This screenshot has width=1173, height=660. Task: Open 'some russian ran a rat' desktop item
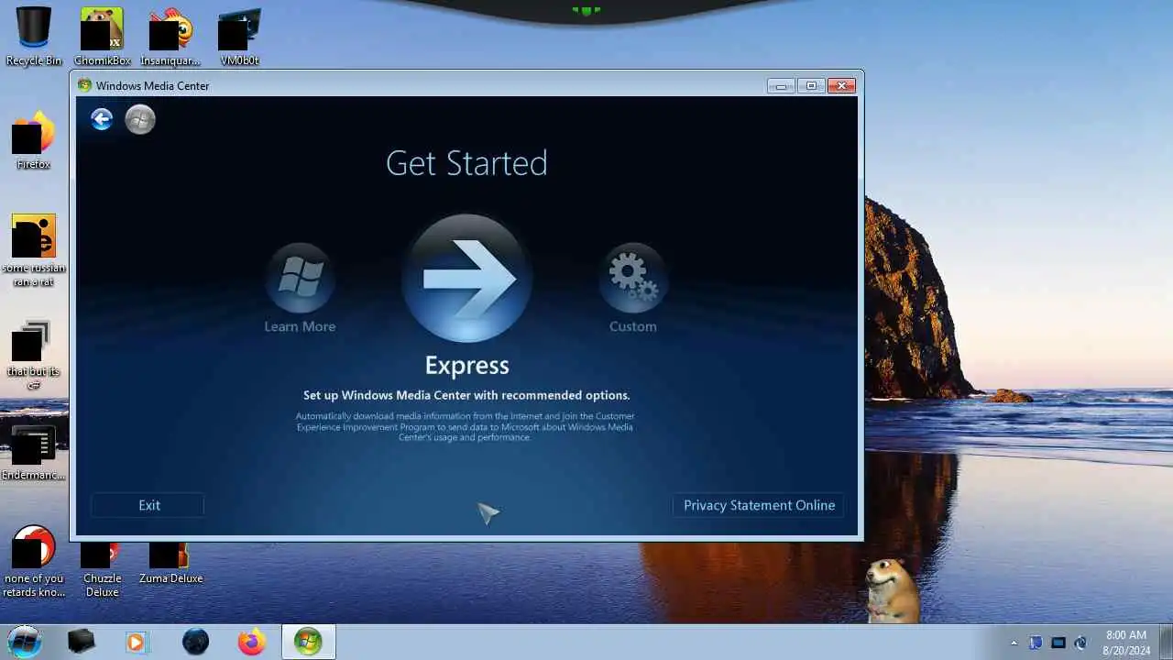pyautogui.click(x=34, y=250)
